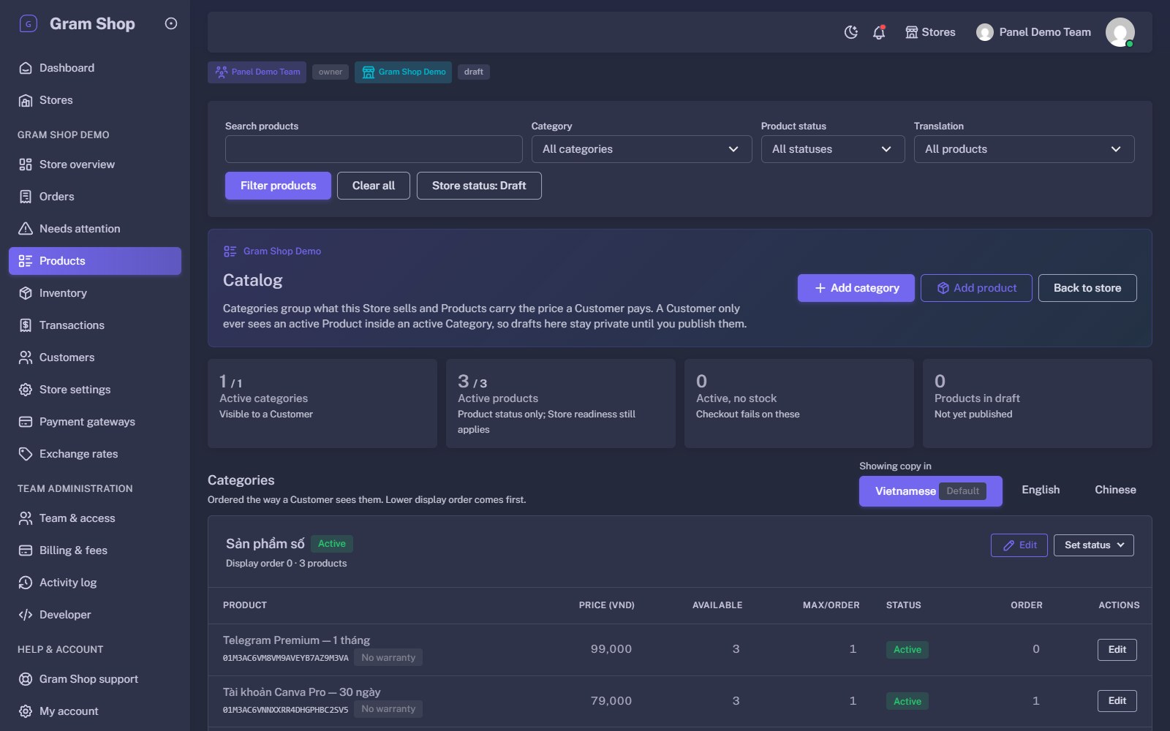Click the Team & access icon
This screenshot has width=1170, height=731.
(26, 518)
